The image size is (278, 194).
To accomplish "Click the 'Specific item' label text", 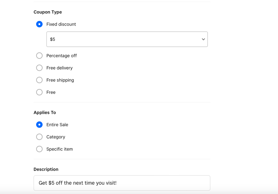I will click(x=60, y=149).
